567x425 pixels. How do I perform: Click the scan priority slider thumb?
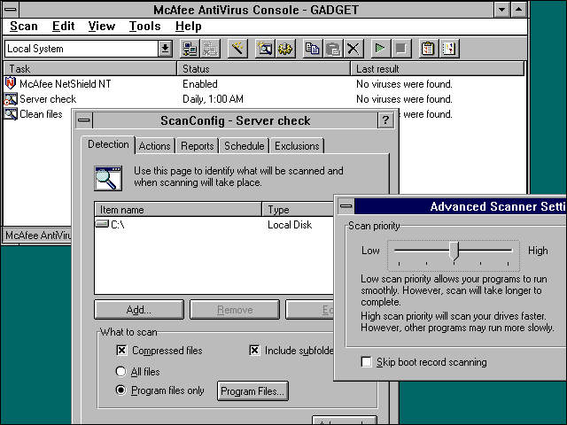(454, 251)
